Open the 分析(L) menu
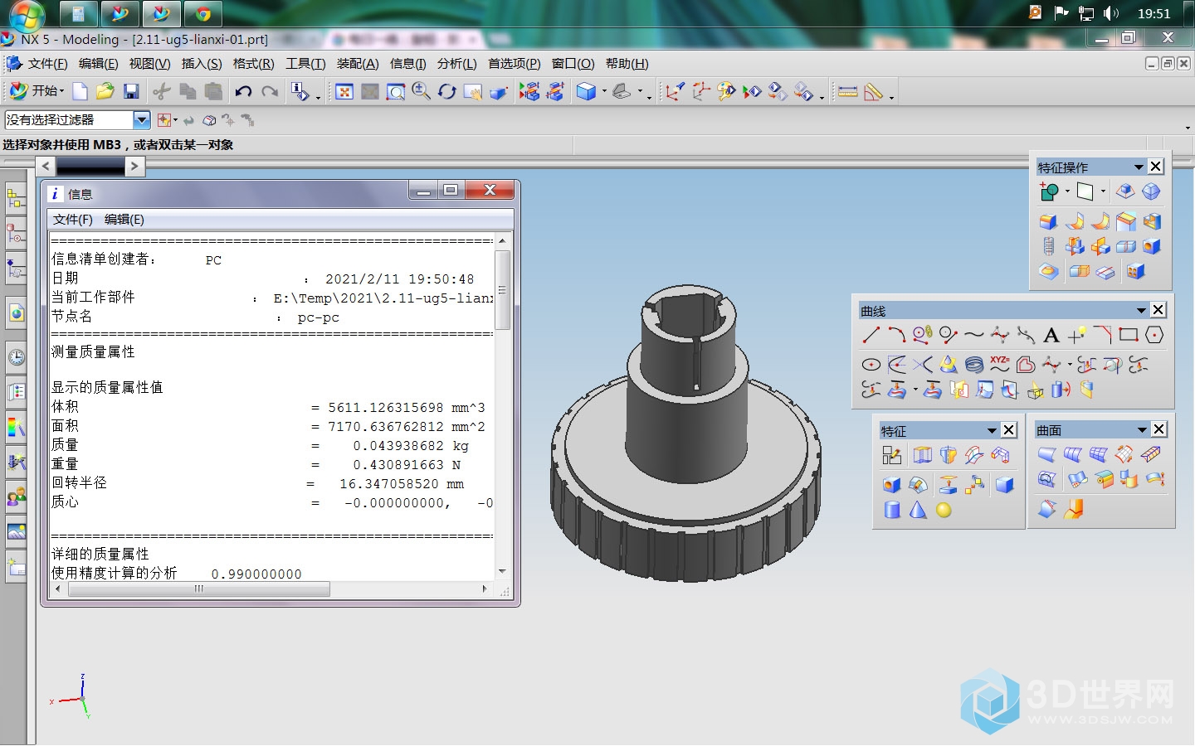Screen dimensions: 1195x746 tap(456, 64)
